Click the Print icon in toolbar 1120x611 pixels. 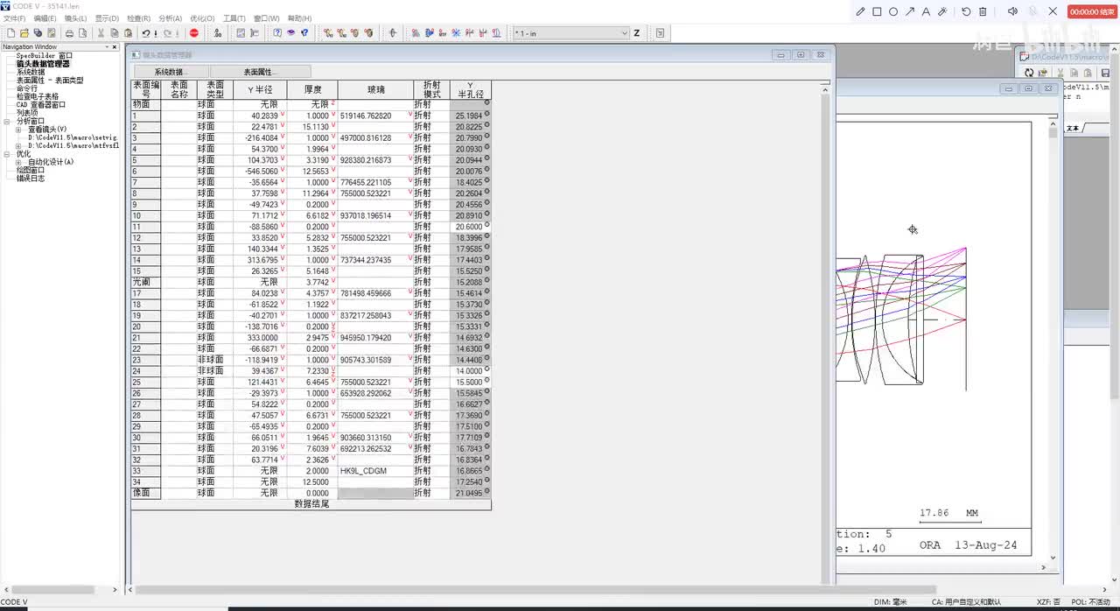click(x=70, y=33)
